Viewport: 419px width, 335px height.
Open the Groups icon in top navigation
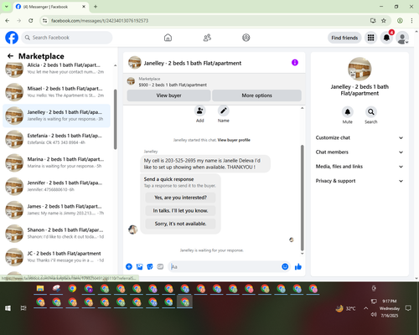click(x=246, y=38)
